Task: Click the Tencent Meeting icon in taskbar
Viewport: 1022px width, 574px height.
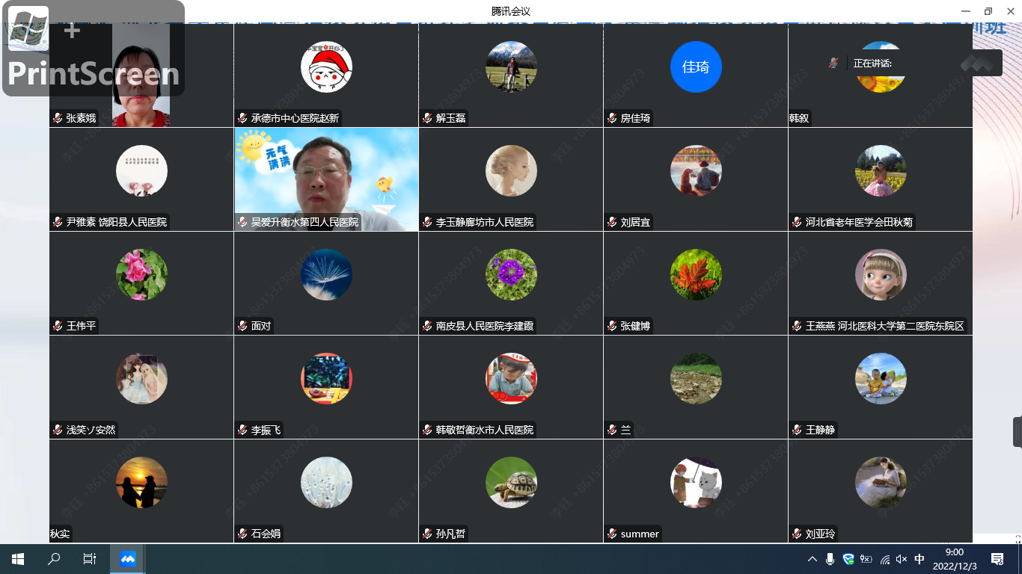Action: (x=127, y=558)
